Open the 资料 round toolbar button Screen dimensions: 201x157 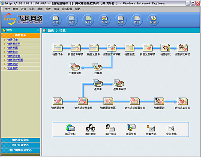pos(137,20)
